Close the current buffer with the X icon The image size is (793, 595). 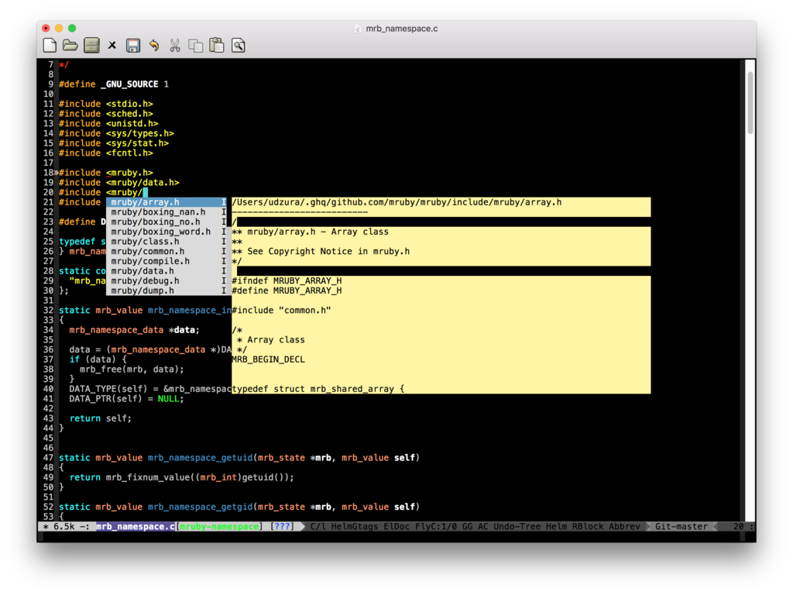pyautogui.click(x=112, y=46)
